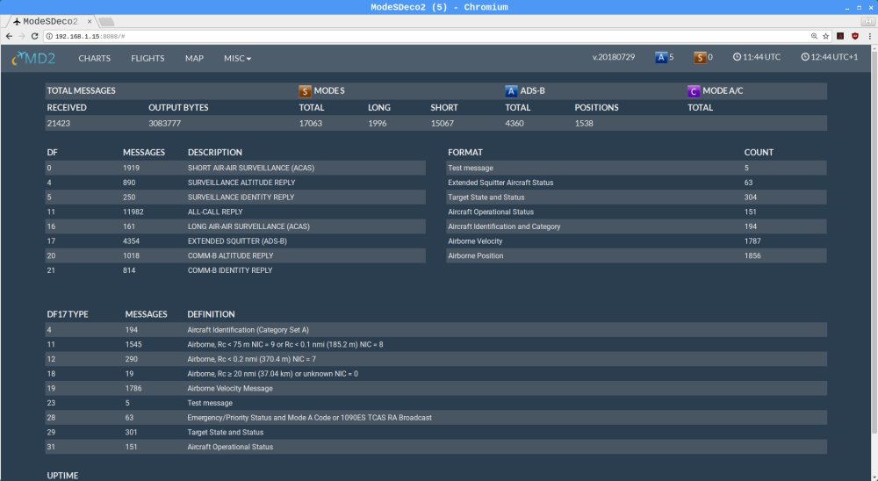878x481 pixels.
Task: Click the 12:44 UTC+1 clock icon
Action: 805,57
